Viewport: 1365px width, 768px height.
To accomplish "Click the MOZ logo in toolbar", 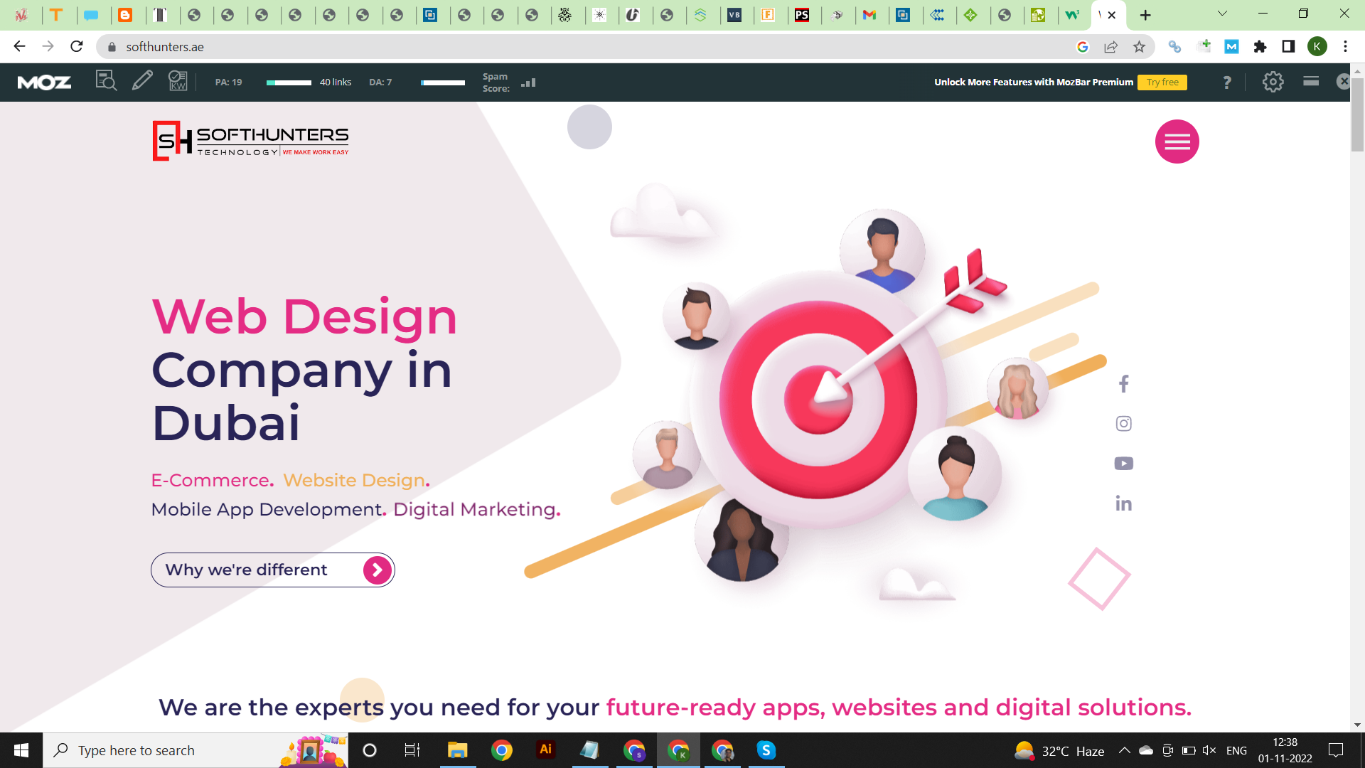I will point(44,82).
